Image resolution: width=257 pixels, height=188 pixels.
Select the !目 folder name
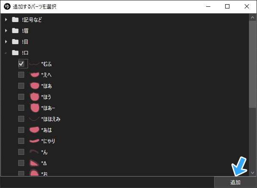pyautogui.click(x=25, y=42)
